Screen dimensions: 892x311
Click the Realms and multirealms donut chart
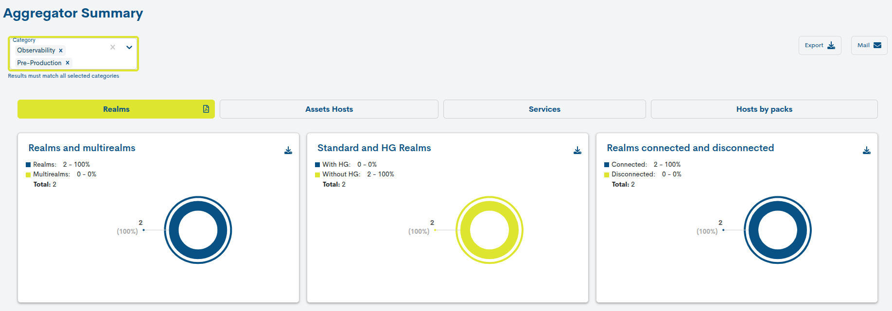(198, 230)
